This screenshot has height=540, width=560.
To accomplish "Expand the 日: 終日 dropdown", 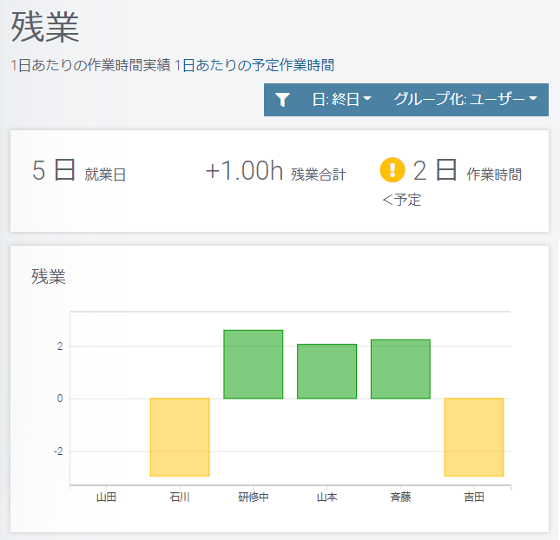I will [x=342, y=99].
